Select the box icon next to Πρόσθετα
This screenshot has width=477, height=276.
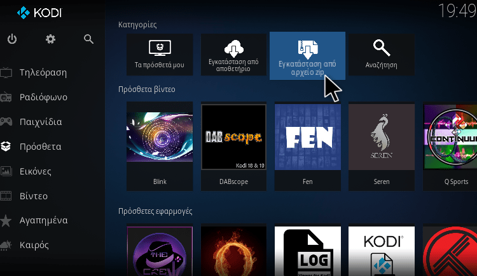pyautogui.click(x=6, y=147)
